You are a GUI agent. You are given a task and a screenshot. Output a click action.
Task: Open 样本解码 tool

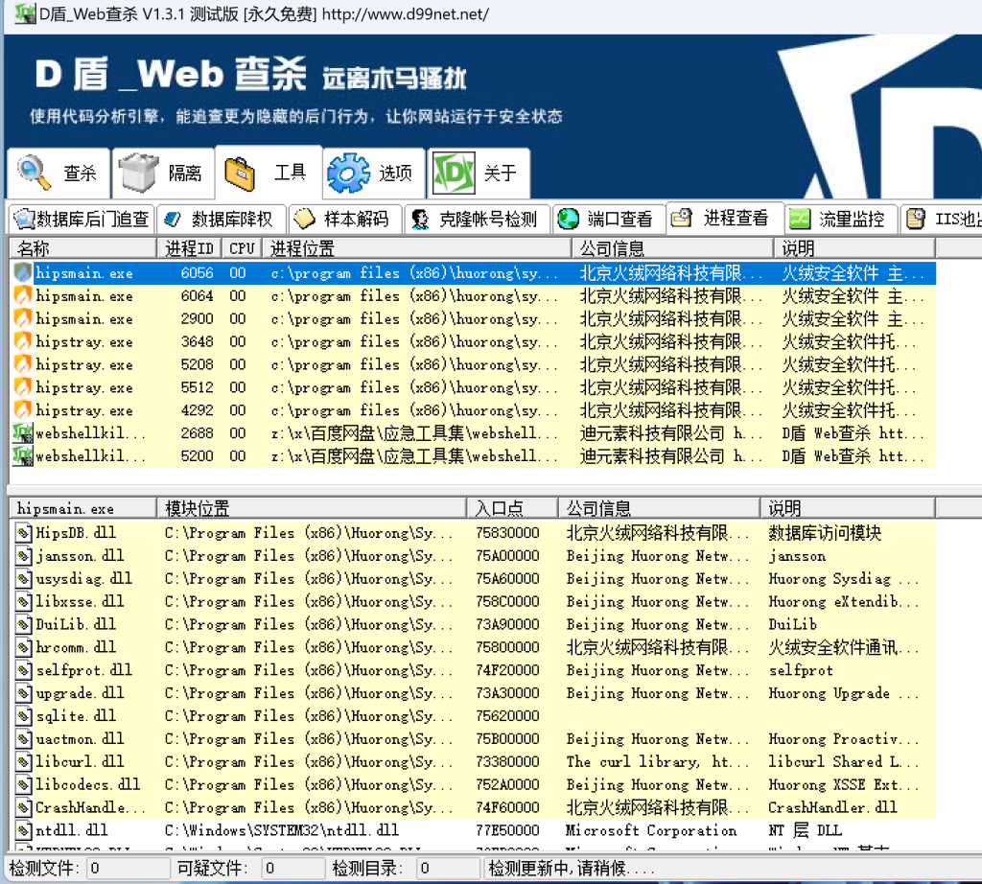(345, 220)
